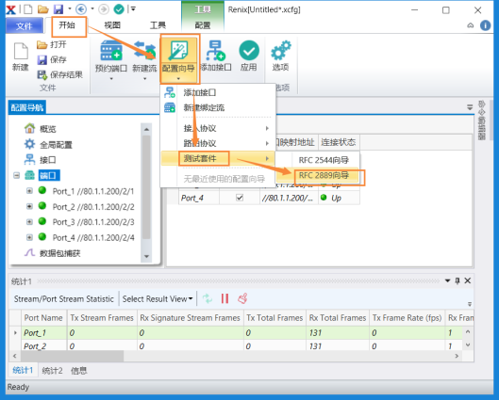Screen dimensions: 499x400
Task: Save configuration with 保存 button
Action: pos(52,59)
